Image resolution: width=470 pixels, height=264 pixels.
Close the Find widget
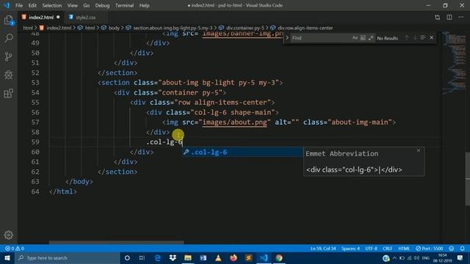[432, 37]
